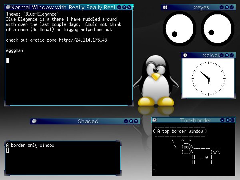The height and width of the screenshot is (180, 240).
Task: Click the 'of a name (As Usual)' line
Action: coord(60,30)
